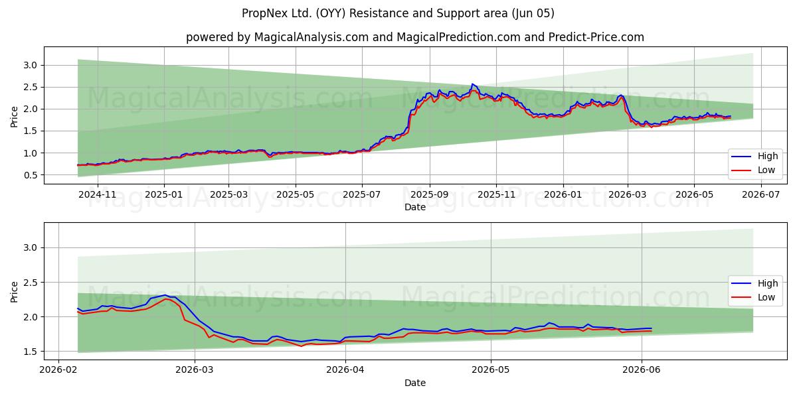Click the "Date" axis label under the lower chart
This screenshot has height=398, width=797.
click(x=415, y=383)
